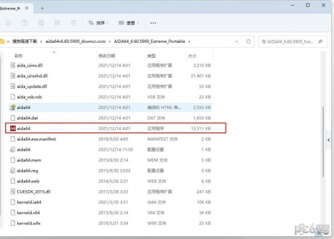
Task: Select file kerneld.v64
Action: pyautogui.click(x=111, y=213)
